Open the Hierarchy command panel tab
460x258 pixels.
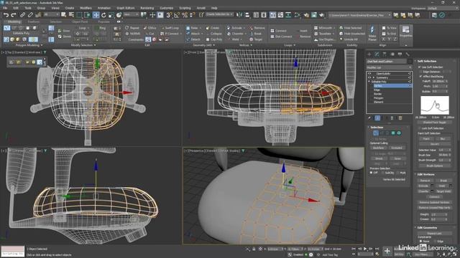(x=385, y=54)
